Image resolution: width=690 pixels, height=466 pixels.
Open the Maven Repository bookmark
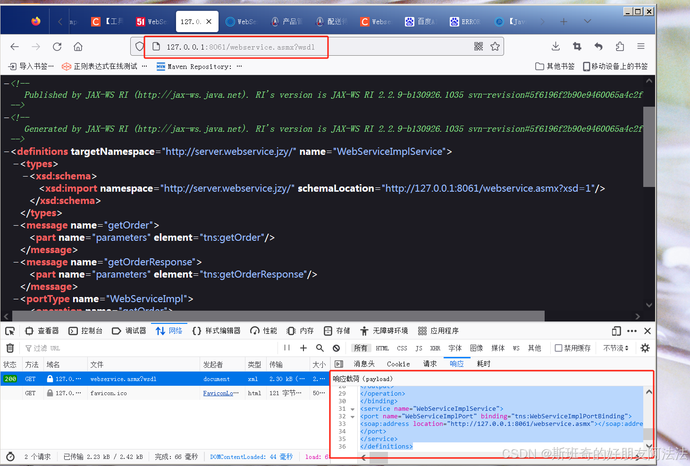coord(198,66)
